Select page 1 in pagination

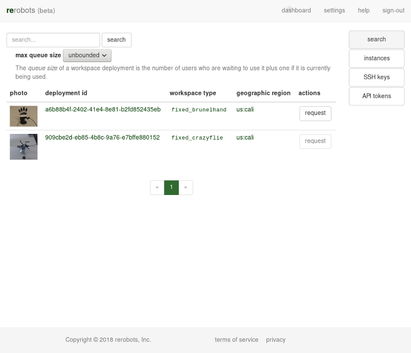coord(172,187)
